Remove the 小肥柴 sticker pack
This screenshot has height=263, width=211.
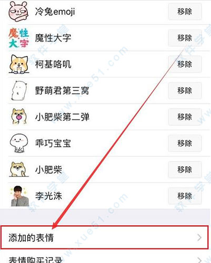coord(185,169)
